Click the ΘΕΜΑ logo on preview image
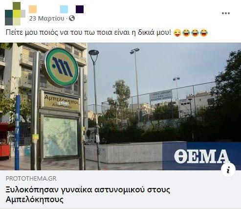241x209 pixels. [201, 156]
